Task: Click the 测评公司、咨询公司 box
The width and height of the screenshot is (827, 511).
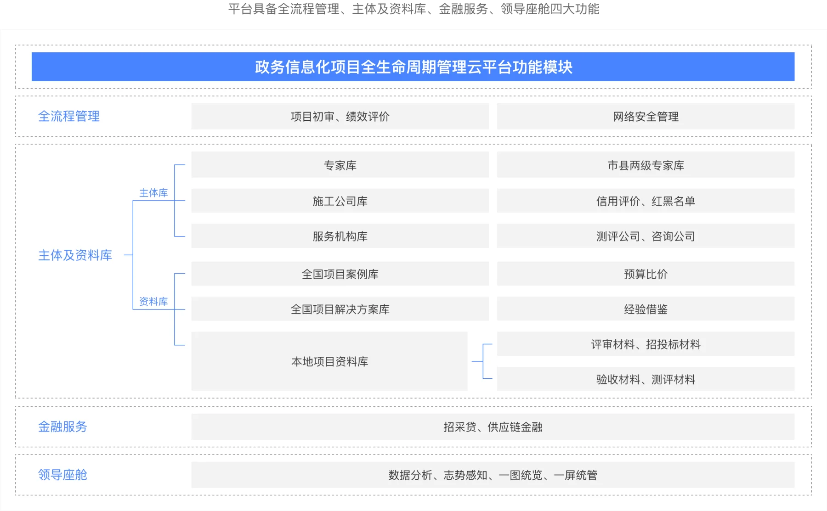Action: (x=646, y=236)
